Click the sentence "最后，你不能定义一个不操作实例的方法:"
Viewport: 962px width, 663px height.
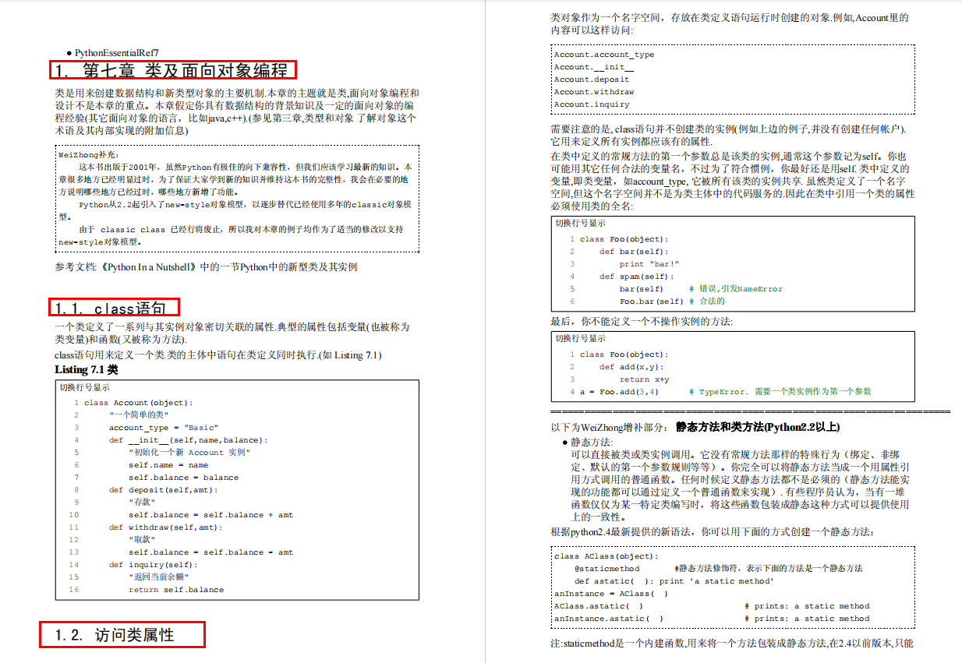(642, 321)
